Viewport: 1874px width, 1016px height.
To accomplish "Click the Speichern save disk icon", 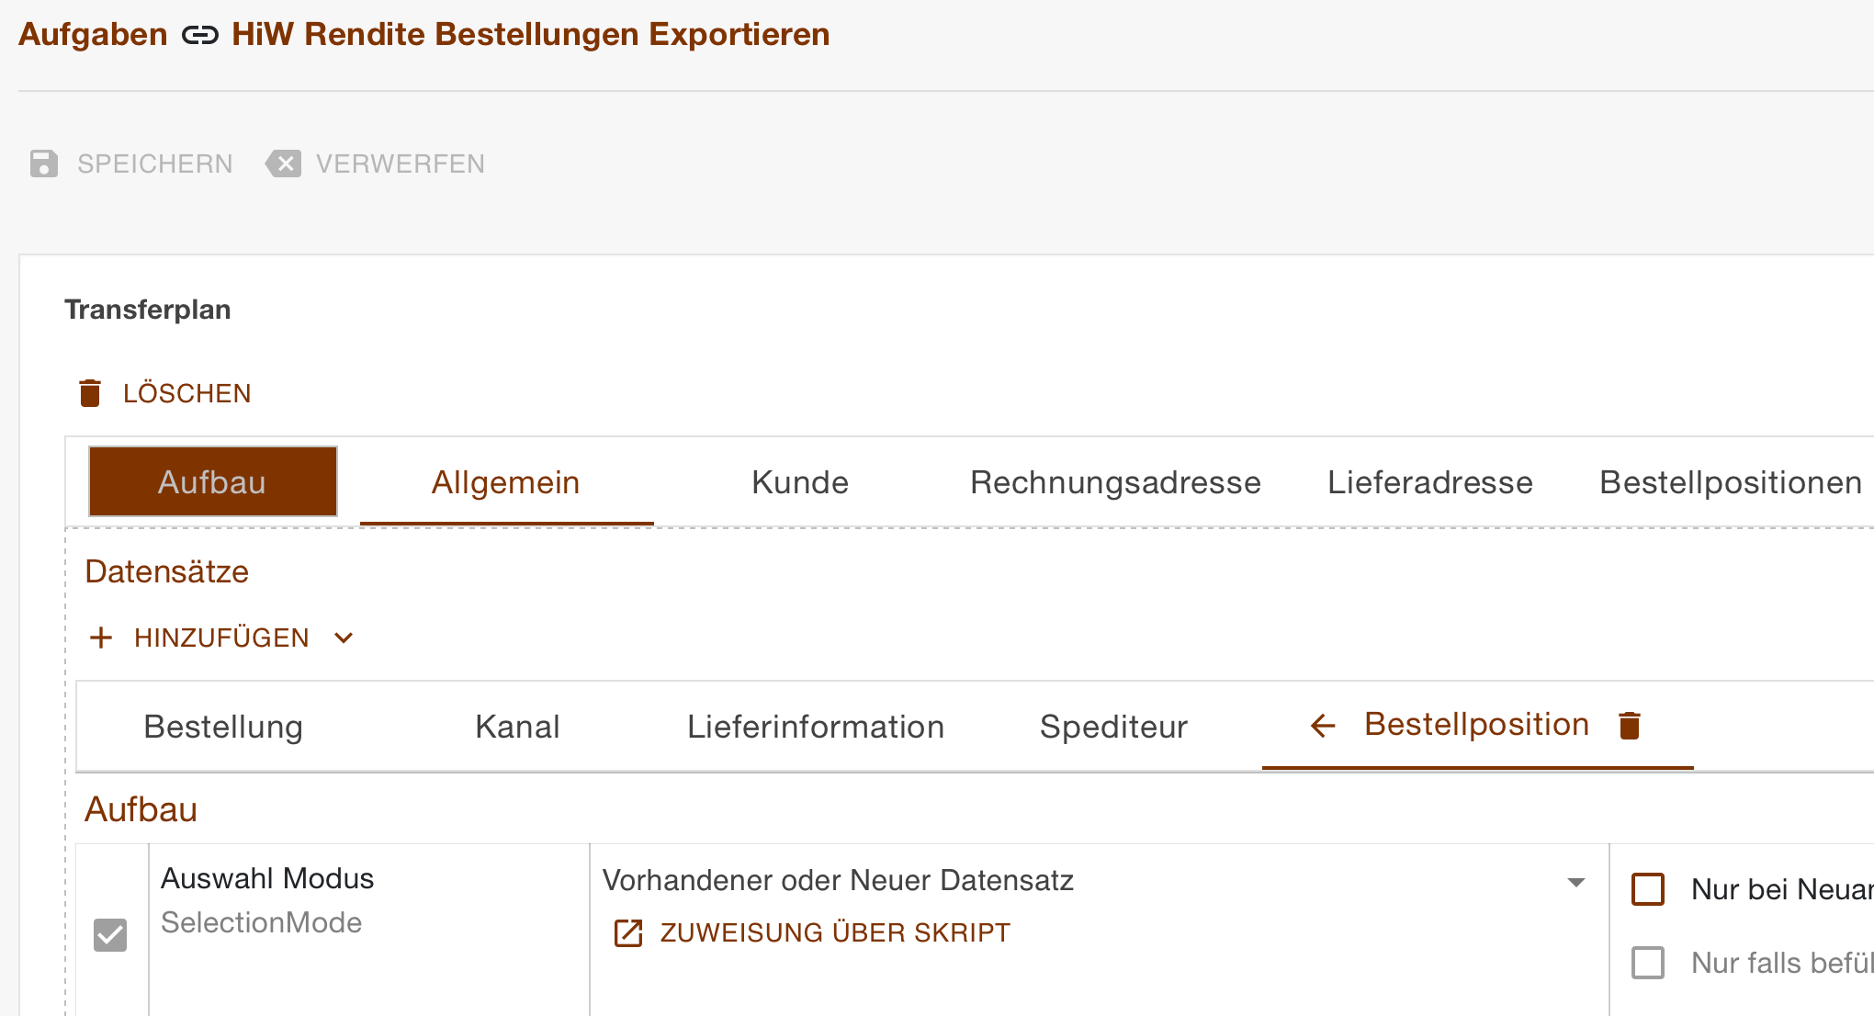I will tap(45, 164).
